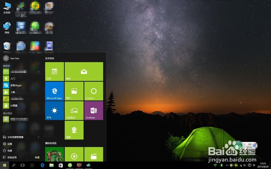Open the 网络 desktop icon
271x169 pixels.
[x=7, y=28]
